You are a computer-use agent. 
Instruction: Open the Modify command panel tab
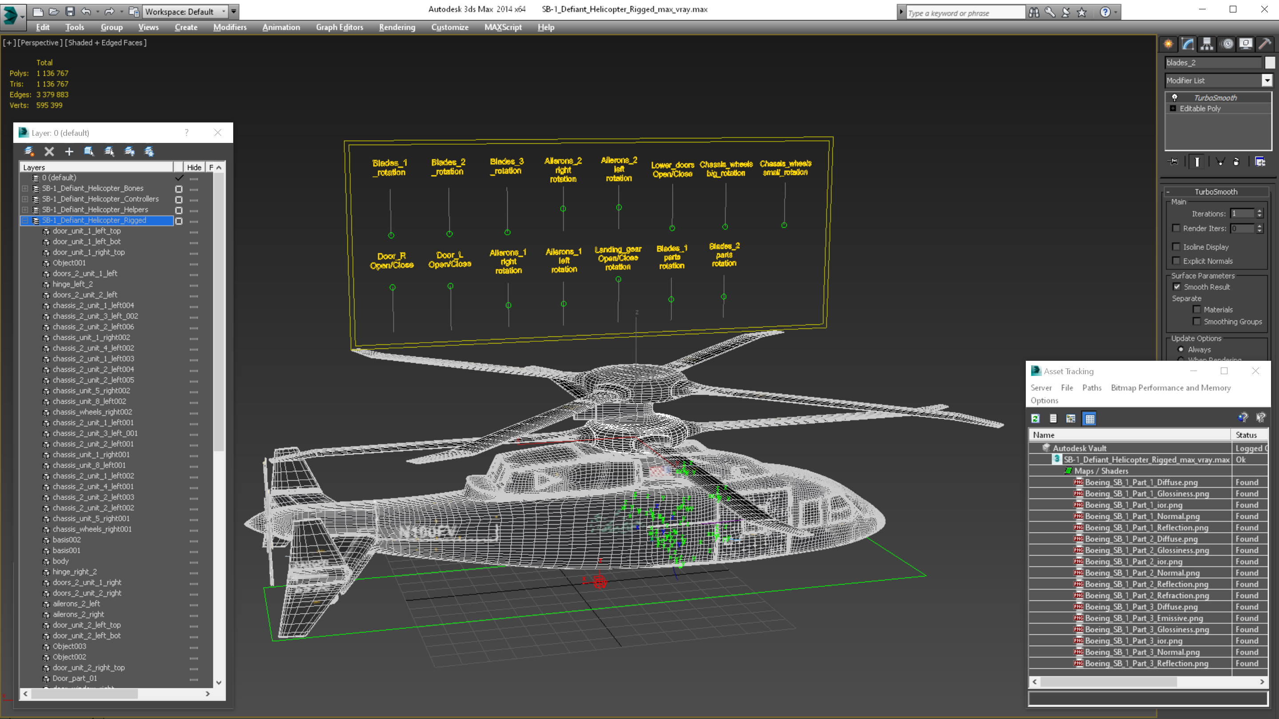pos(1188,44)
